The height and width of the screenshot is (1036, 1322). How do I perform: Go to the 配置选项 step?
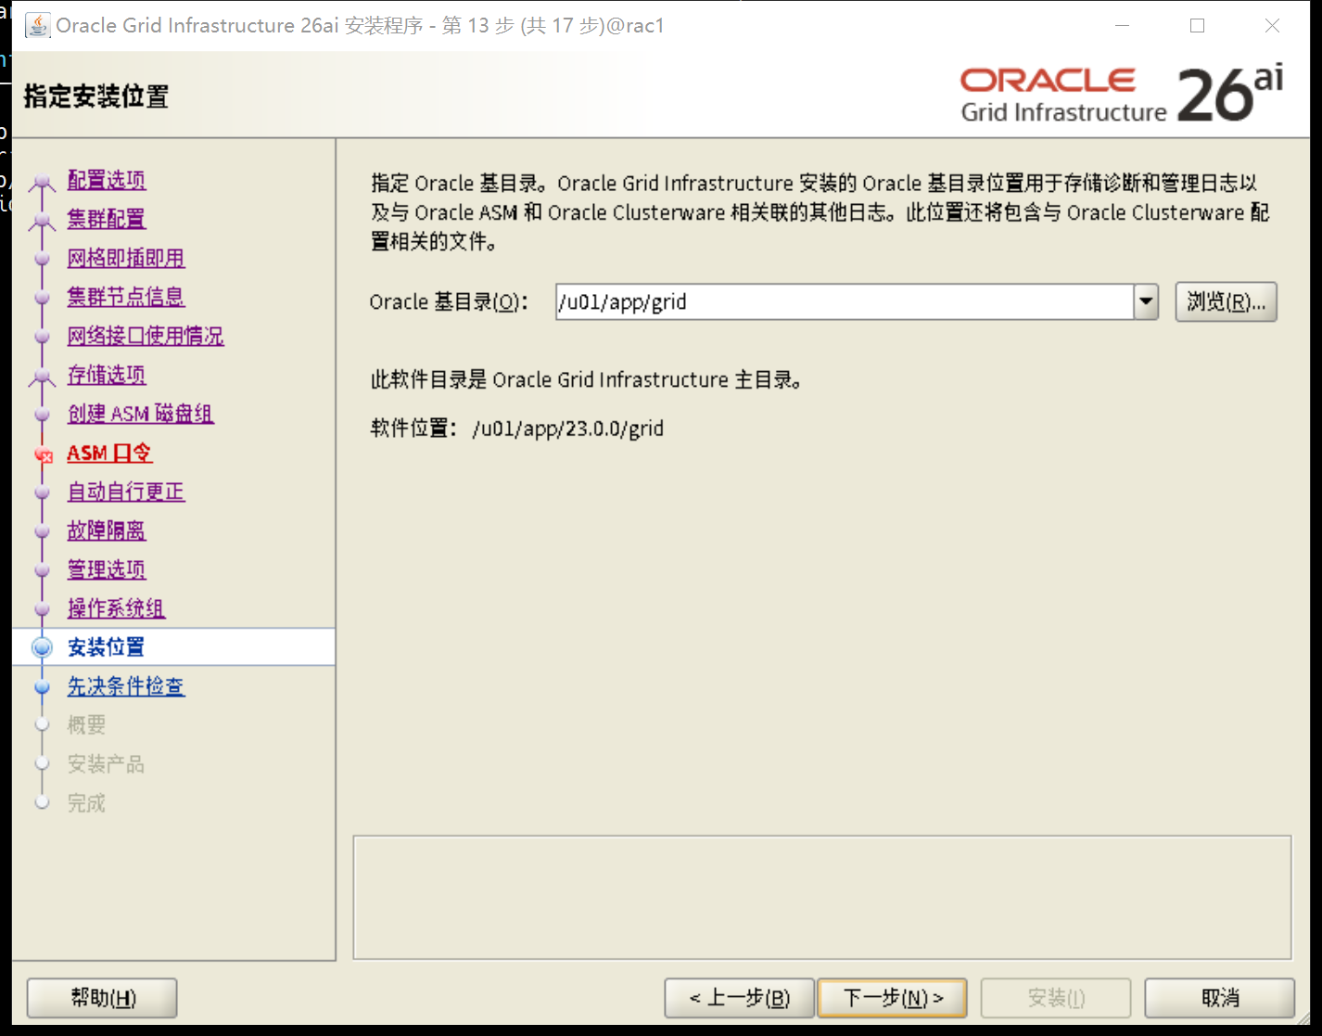tap(107, 180)
